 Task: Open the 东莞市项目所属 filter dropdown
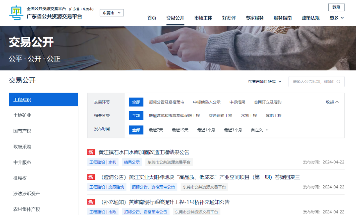[265, 82]
